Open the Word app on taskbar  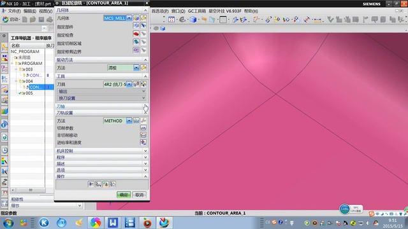pyautogui.click(x=113, y=223)
